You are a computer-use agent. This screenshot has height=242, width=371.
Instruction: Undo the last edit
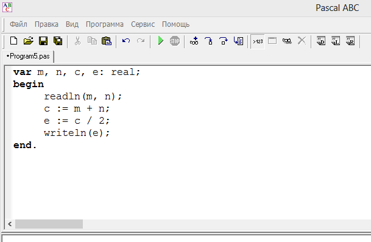click(126, 41)
